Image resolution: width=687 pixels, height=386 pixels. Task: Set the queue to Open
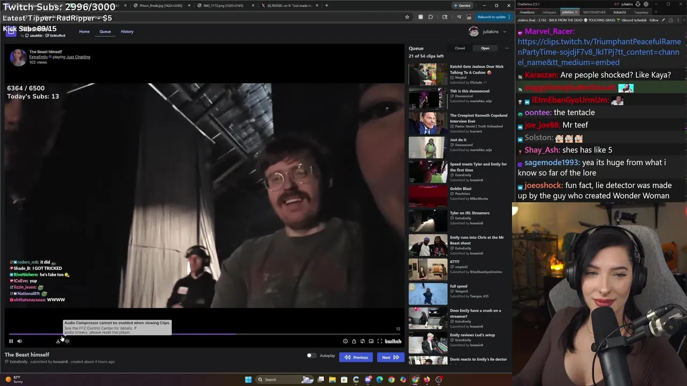[485, 48]
